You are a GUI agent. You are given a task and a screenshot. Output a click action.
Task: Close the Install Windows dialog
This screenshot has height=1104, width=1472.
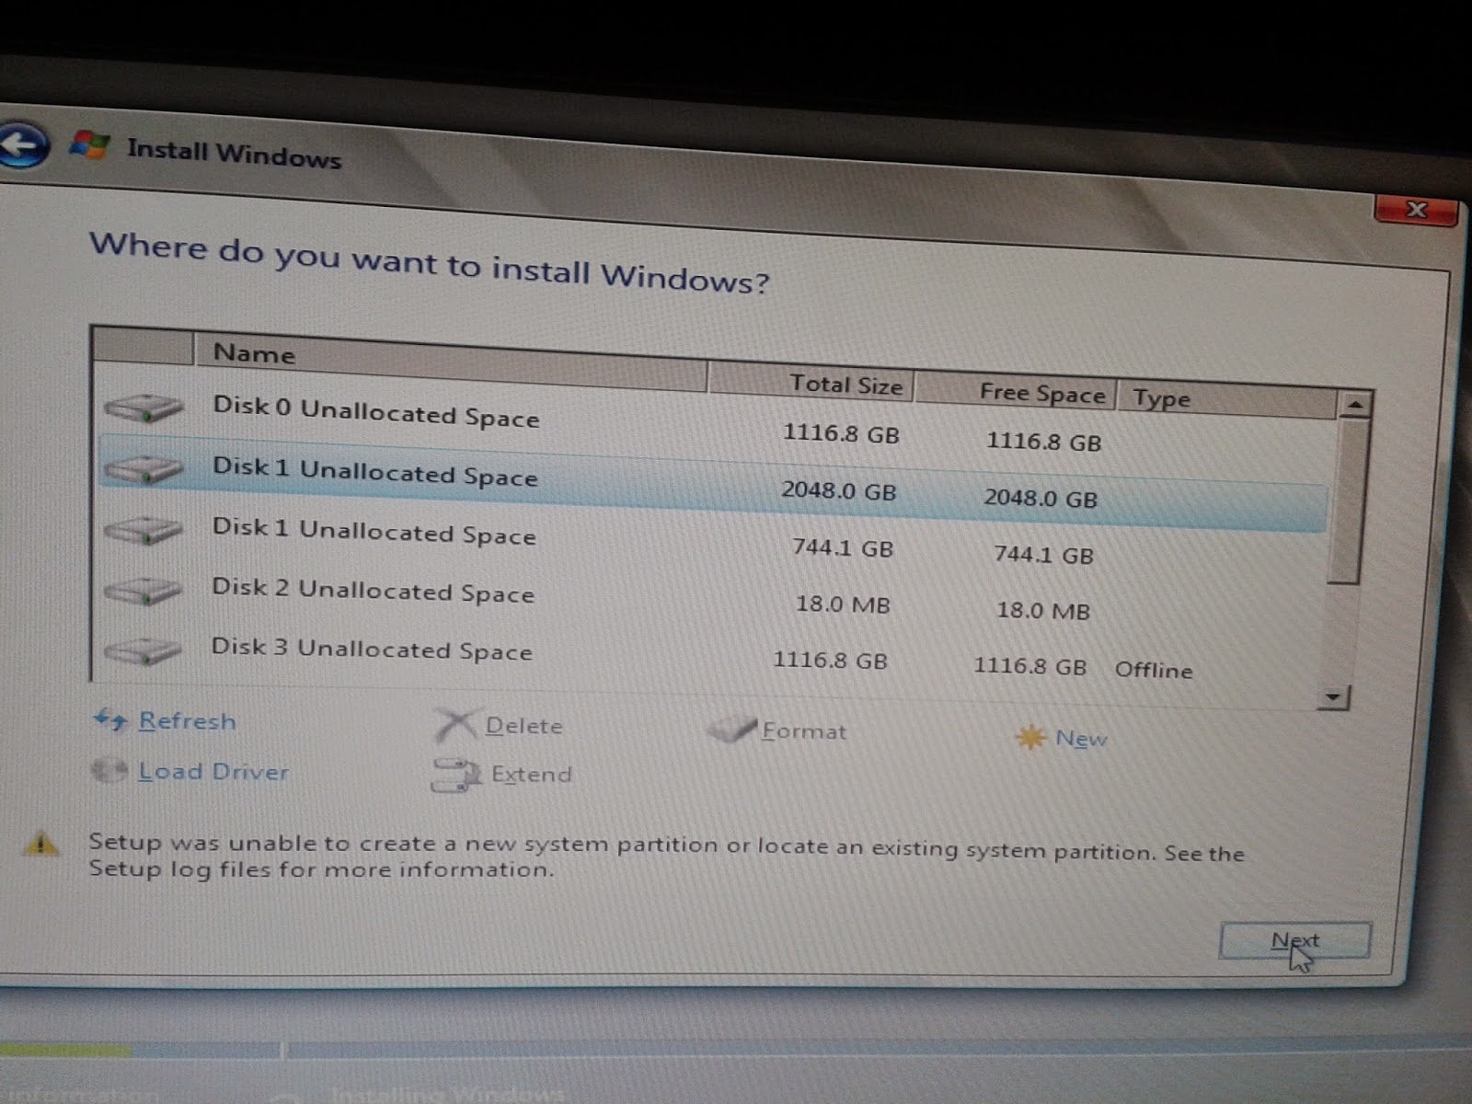pyautogui.click(x=1416, y=211)
